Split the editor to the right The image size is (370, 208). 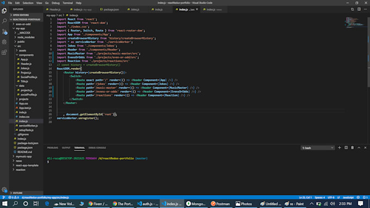tap(359, 9)
